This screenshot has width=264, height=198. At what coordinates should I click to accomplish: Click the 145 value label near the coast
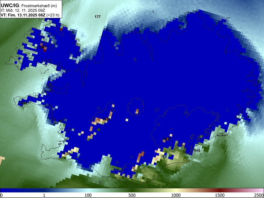click(197, 151)
